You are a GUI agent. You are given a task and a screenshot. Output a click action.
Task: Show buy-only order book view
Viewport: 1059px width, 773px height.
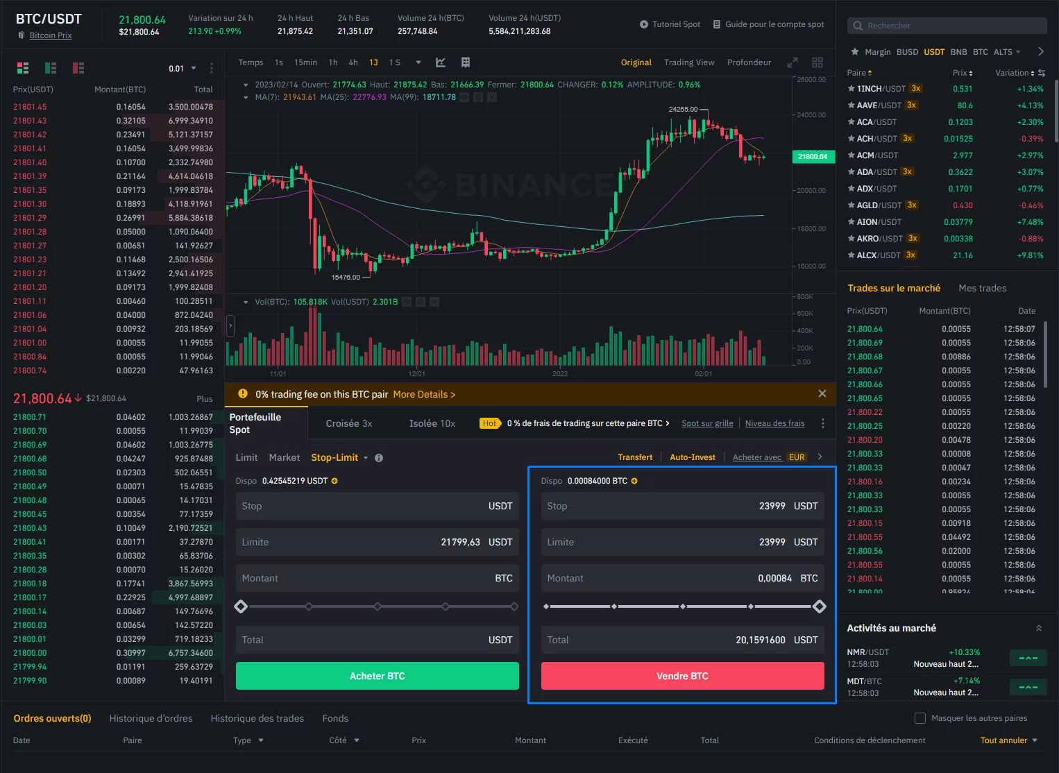tap(51, 68)
